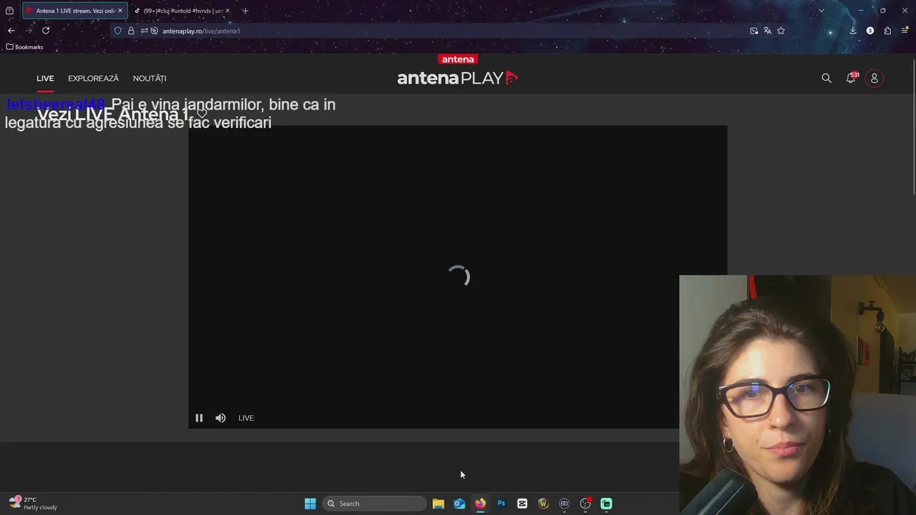Show site security padlock info

(131, 31)
